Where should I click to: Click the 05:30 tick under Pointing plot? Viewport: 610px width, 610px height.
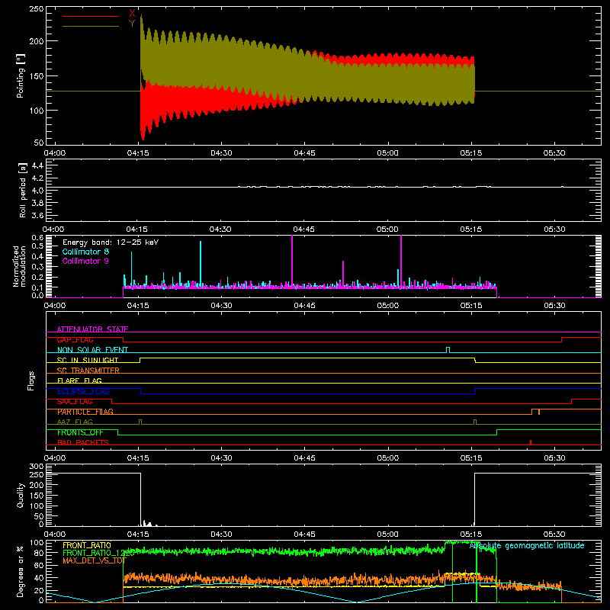tap(554, 153)
